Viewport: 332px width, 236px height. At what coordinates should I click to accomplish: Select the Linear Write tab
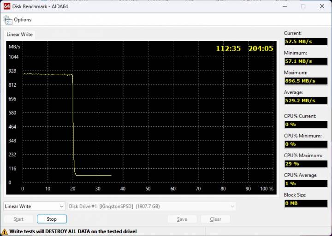click(x=19, y=35)
